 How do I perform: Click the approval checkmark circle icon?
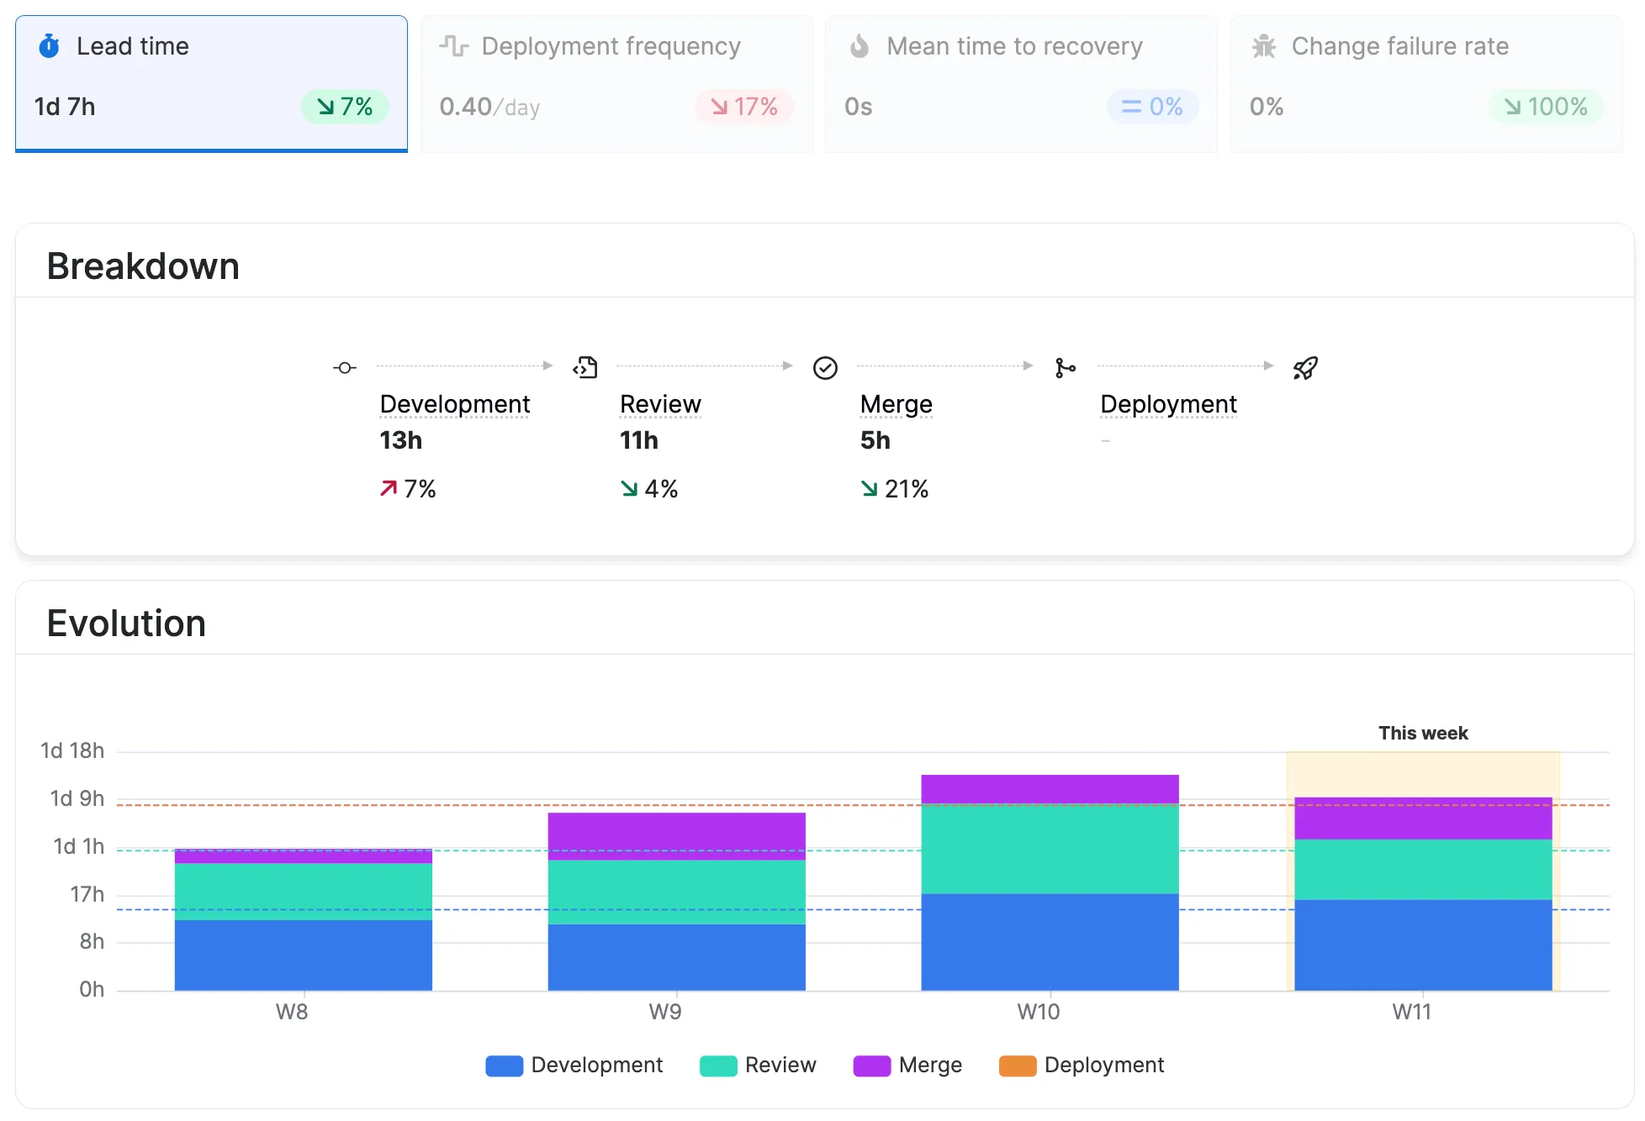coord(825,368)
